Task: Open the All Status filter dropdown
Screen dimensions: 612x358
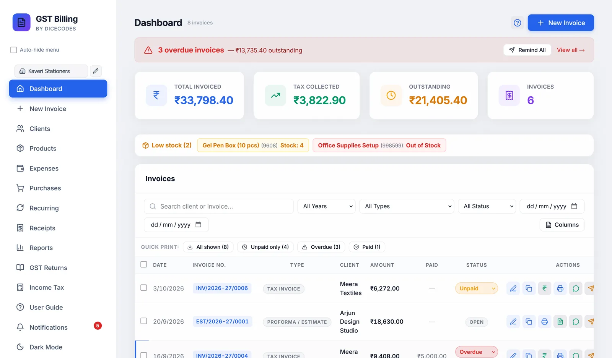Action: point(487,206)
